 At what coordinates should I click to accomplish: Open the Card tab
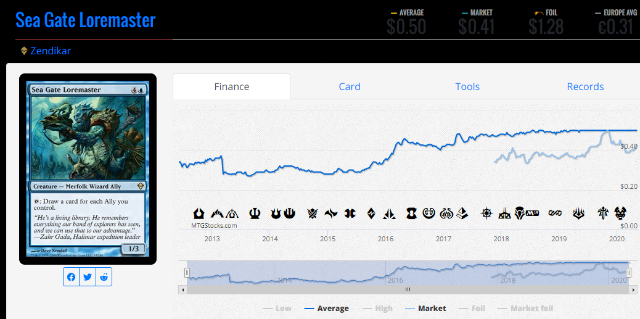pyautogui.click(x=350, y=86)
